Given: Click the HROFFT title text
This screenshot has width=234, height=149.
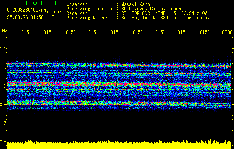Looking at the screenshot, I should pyautogui.click(x=38, y=3).
